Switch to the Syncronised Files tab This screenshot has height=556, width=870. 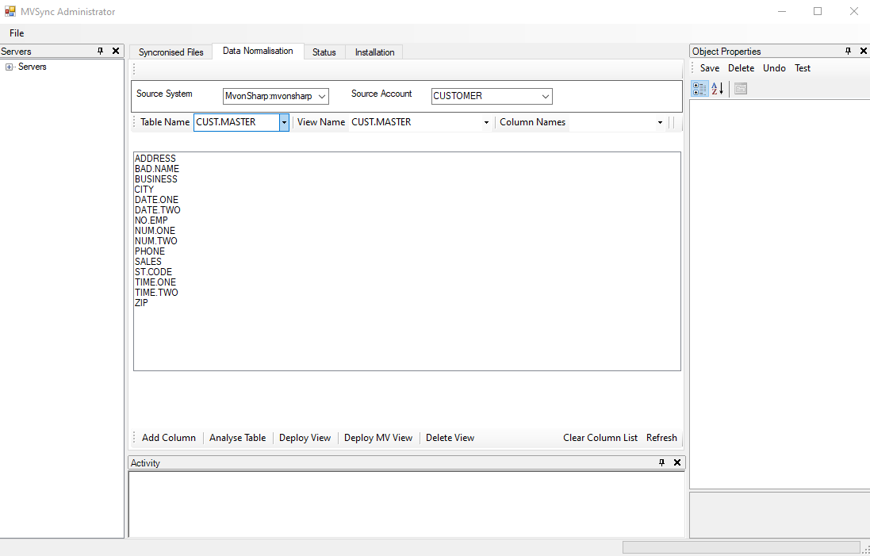tap(171, 52)
